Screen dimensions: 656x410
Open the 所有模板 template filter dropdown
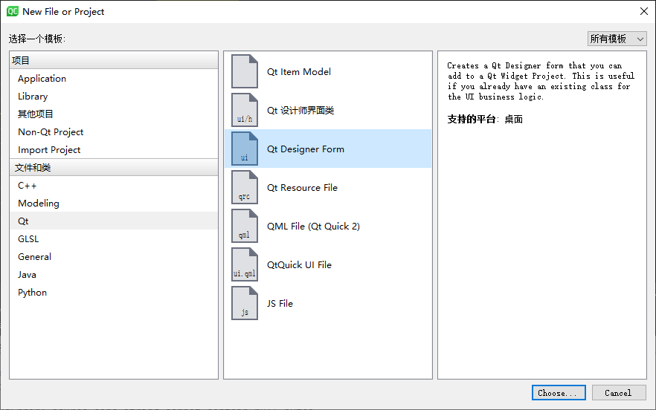617,39
